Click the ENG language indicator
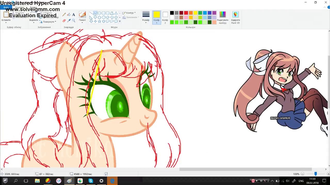 point(301,181)
